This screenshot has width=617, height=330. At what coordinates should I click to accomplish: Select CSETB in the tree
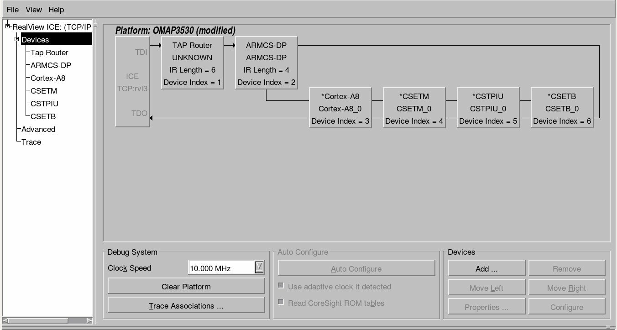click(x=43, y=116)
